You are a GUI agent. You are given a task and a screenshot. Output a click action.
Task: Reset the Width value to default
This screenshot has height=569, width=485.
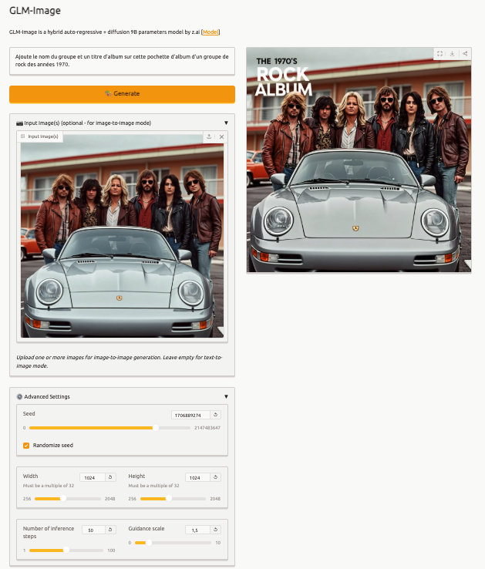[x=110, y=478]
